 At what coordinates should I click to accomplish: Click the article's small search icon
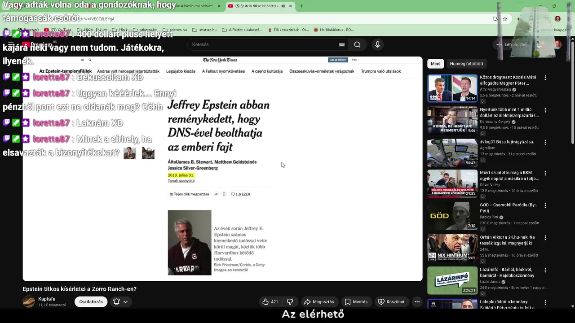click(x=89, y=60)
